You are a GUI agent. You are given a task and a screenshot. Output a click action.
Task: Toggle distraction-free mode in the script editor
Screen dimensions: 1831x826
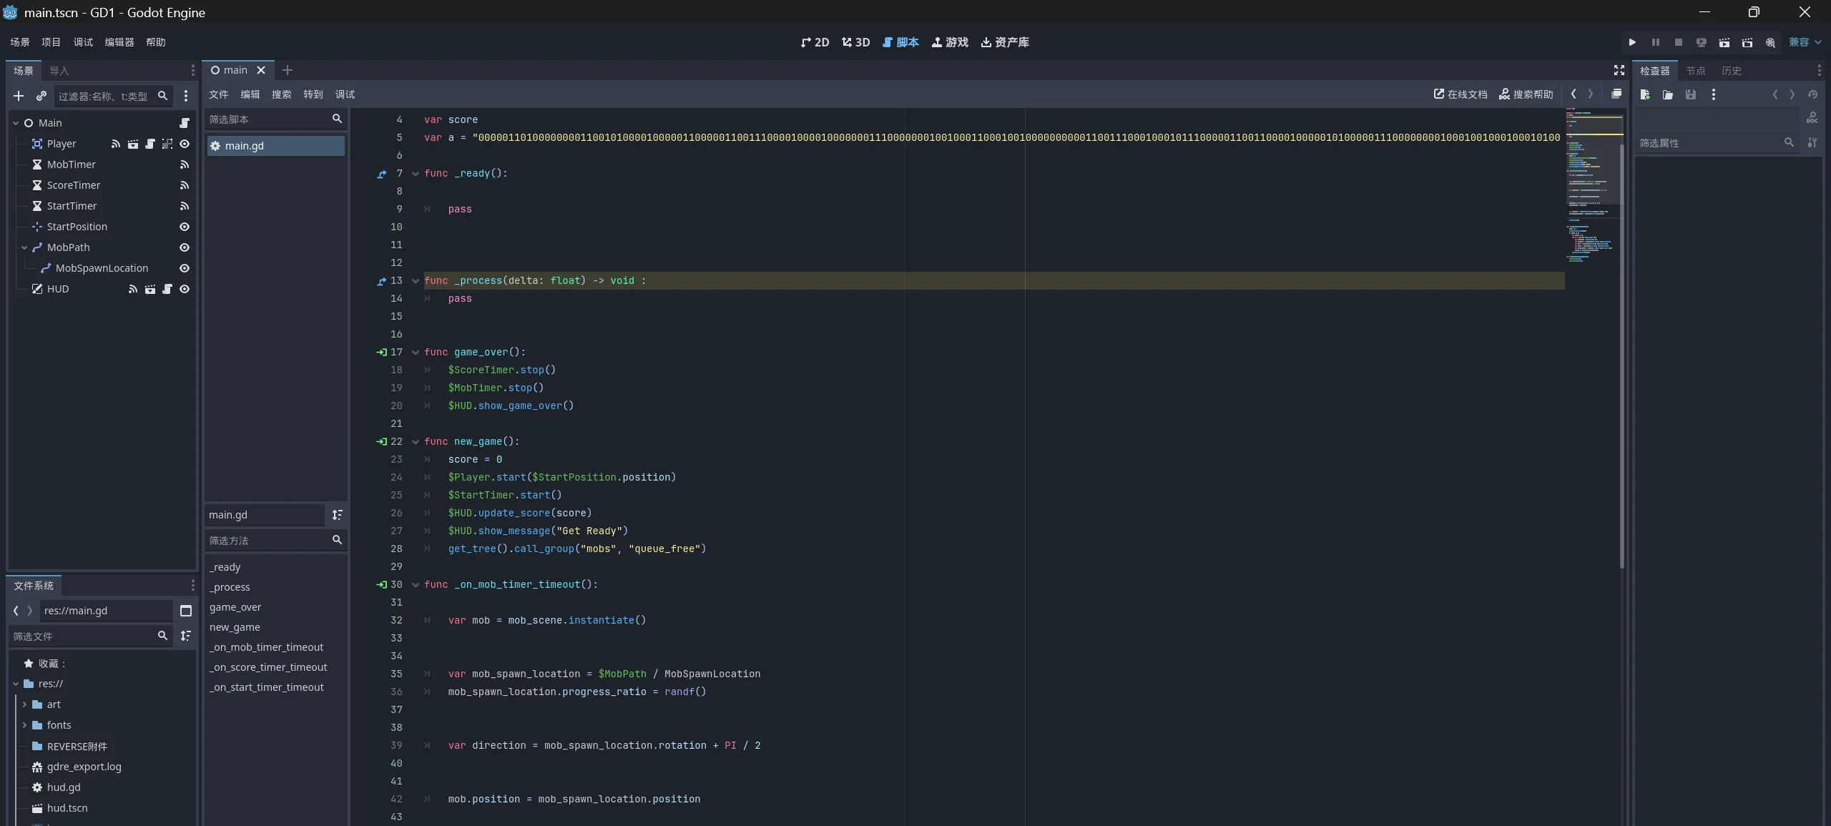pos(1619,70)
